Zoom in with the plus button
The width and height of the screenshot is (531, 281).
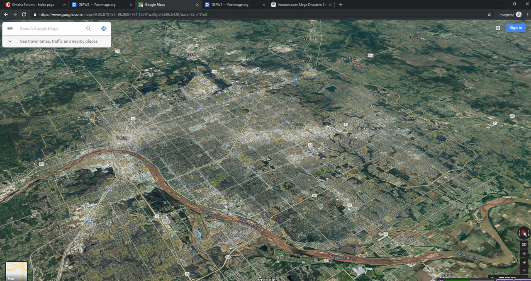[524, 262]
